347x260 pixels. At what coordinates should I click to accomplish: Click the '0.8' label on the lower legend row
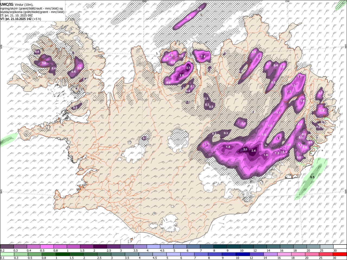tap(44, 258)
